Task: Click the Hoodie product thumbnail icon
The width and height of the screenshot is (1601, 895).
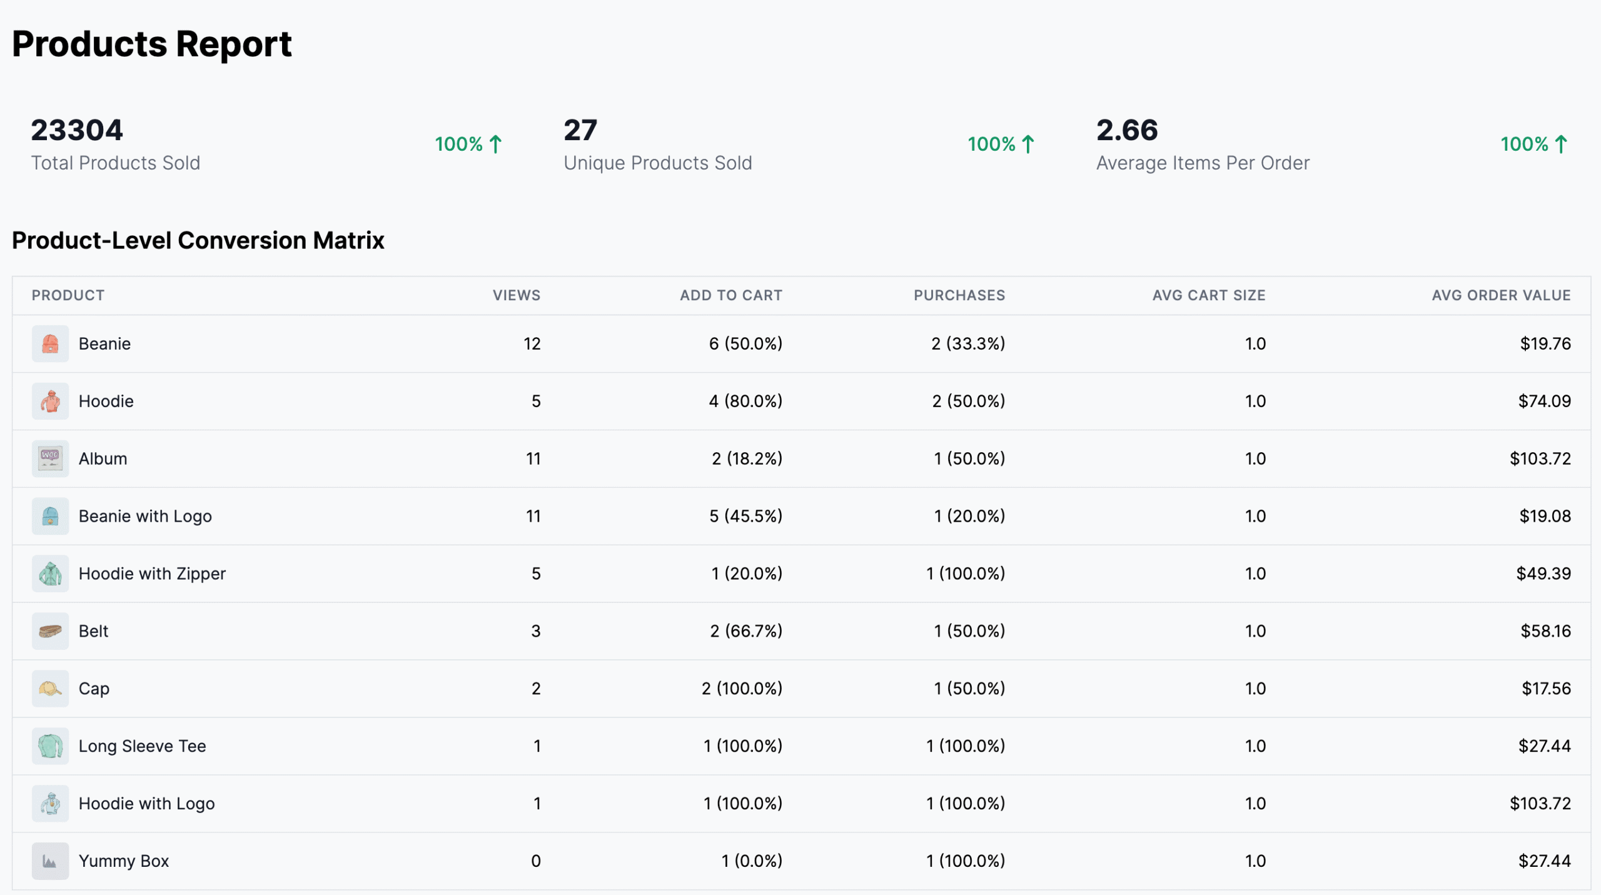Action: [50, 401]
